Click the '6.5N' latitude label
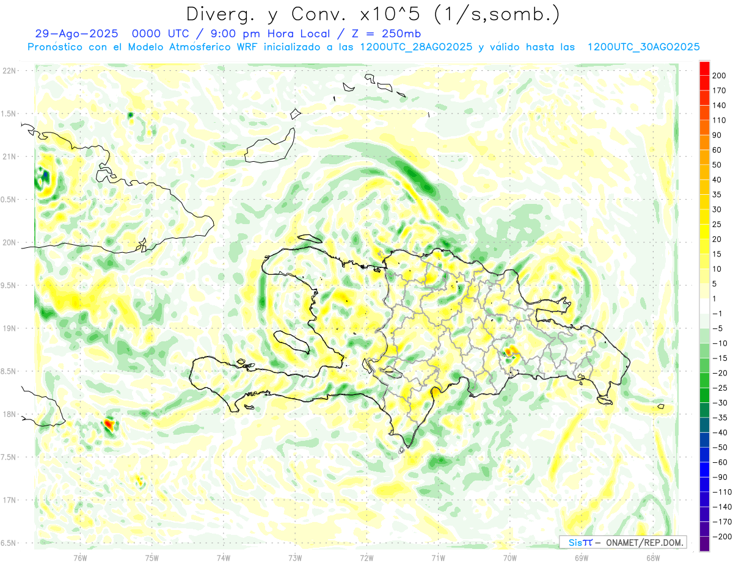 9,543
